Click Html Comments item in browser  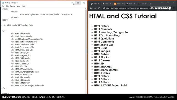104,42
